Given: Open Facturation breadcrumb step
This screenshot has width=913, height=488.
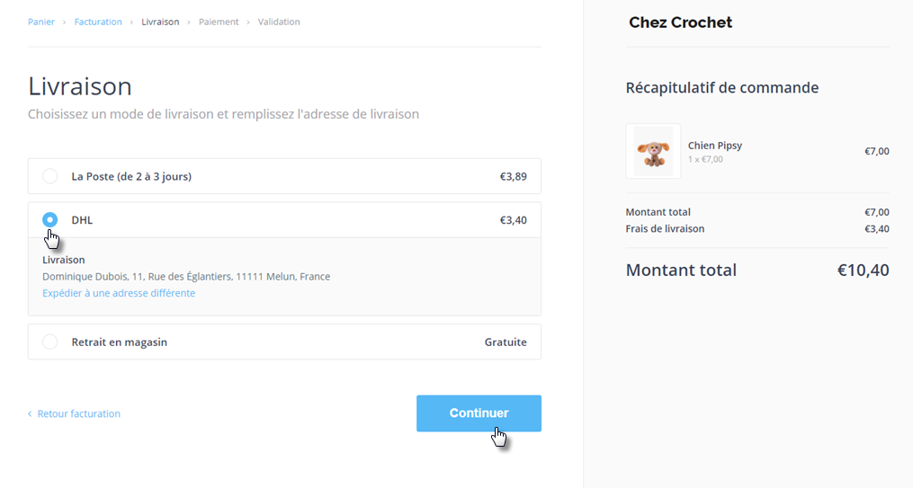Looking at the screenshot, I should point(98,22).
